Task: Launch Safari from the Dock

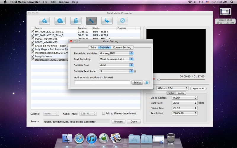Action: [x=79, y=139]
